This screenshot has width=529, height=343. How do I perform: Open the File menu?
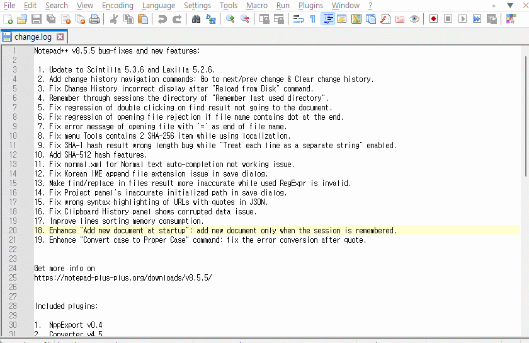click(9, 6)
